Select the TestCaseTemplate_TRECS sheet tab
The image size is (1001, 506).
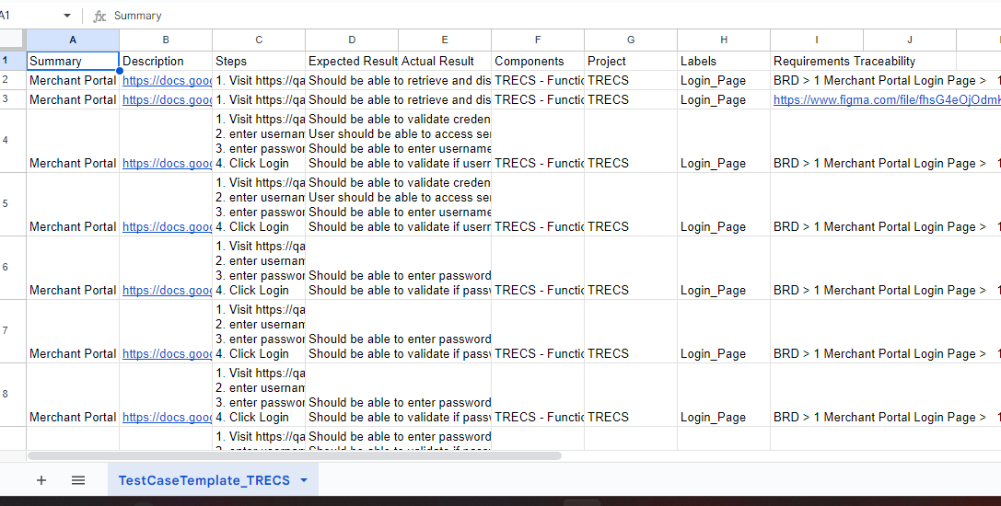point(204,480)
